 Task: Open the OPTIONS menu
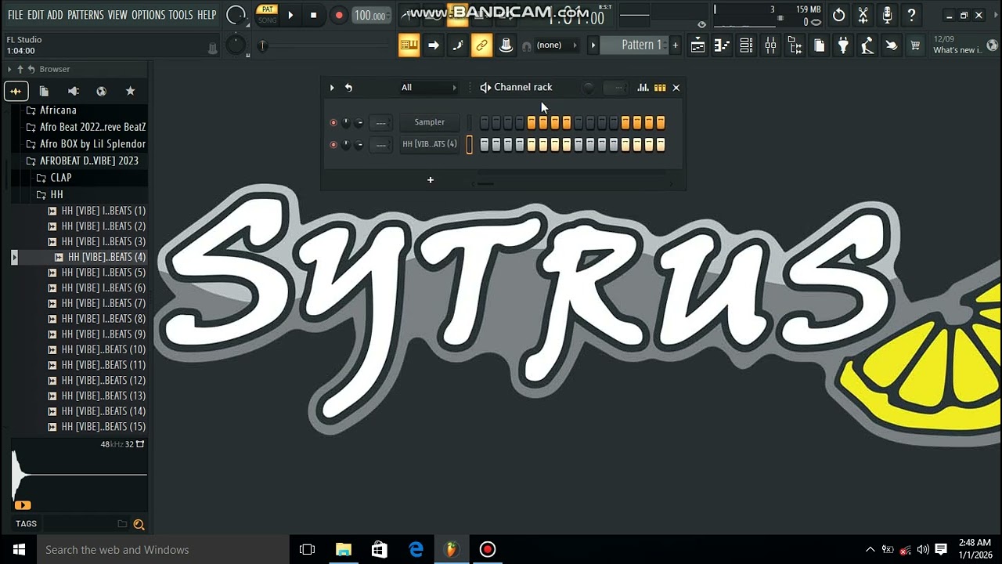(x=148, y=15)
